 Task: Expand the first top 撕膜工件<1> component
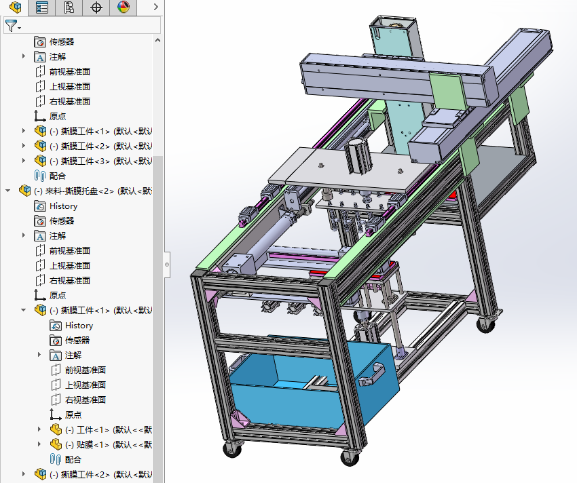[24, 131]
